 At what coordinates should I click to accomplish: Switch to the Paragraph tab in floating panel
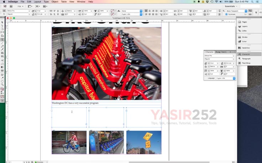click(218, 52)
